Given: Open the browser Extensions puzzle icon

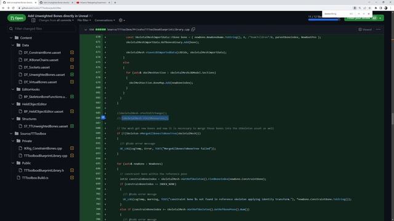Looking at the screenshot, I should click(x=376, y=8).
